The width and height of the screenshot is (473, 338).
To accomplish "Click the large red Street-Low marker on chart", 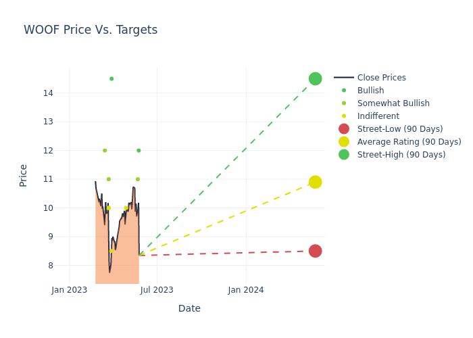I will pos(315,251).
